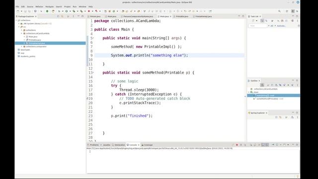The width and height of the screenshot is (318, 179).
Task: Click editor line 17 Thread.sleep code
Action: click(139, 89)
